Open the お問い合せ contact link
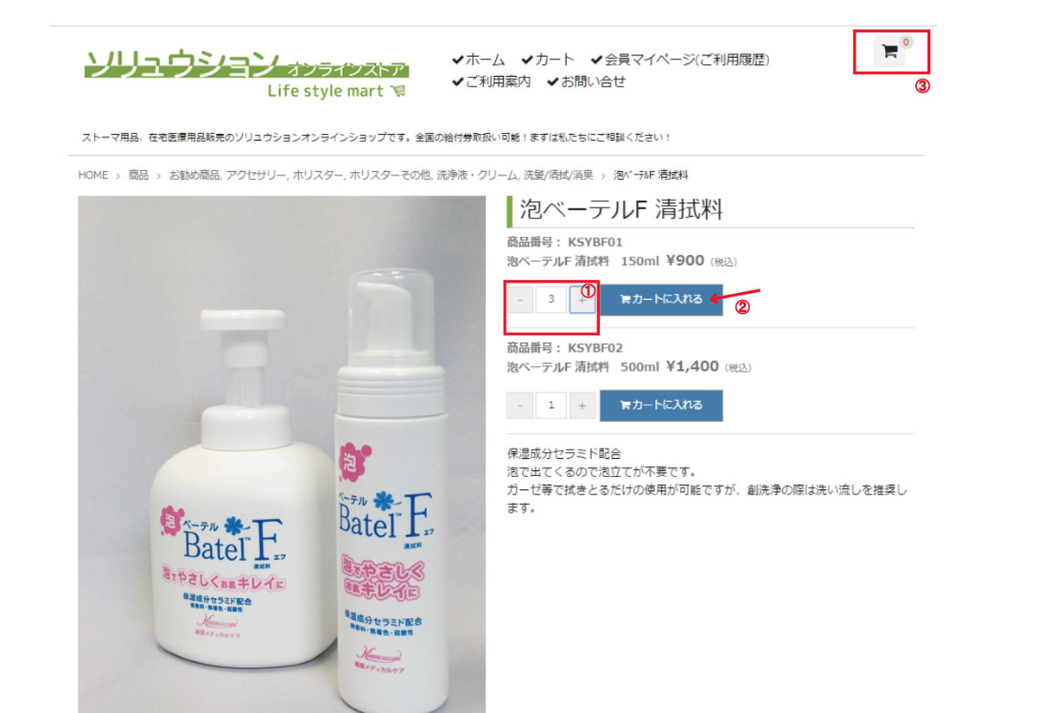This screenshot has height=713, width=1037. (586, 81)
